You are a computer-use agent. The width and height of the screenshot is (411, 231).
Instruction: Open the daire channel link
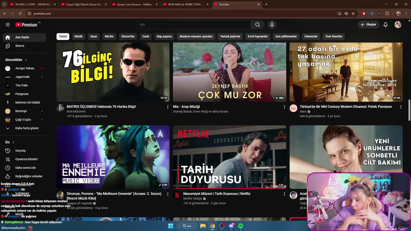pyautogui.click(x=303, y=112)
